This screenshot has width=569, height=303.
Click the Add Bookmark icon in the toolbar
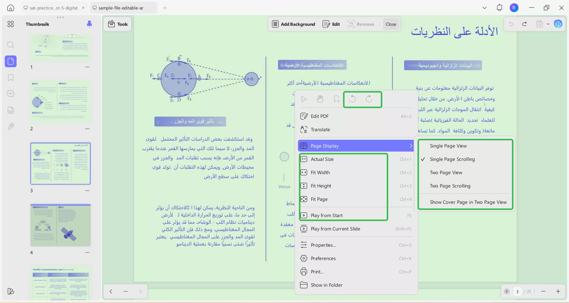point(336,99)
